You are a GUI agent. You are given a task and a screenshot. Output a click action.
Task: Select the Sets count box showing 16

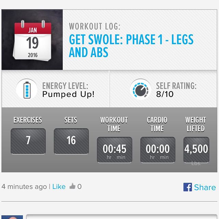pyautogui.click(x=72, y=141)
